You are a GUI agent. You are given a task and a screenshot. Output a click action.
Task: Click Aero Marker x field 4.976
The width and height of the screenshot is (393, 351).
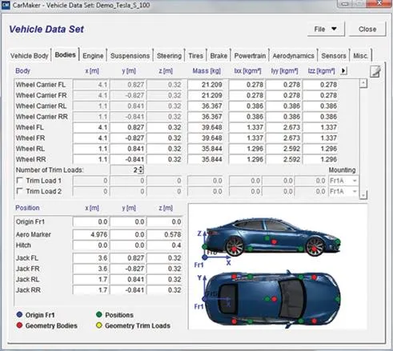[x=90, y=234]
